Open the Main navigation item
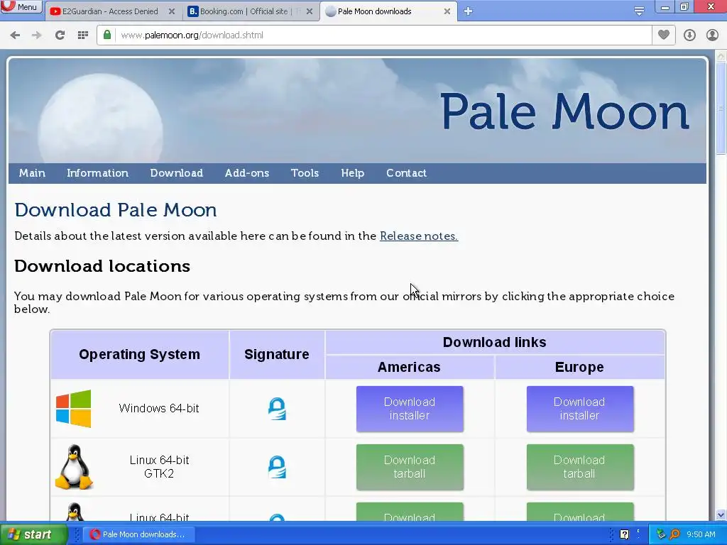 tap(32, 173)
